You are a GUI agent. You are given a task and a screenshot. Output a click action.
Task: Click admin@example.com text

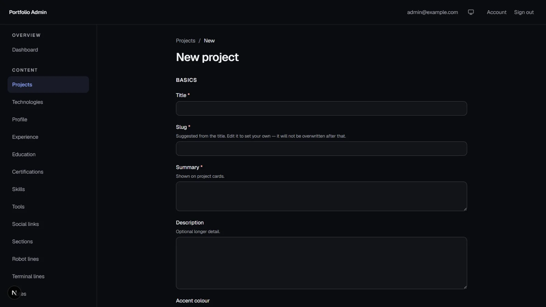coord(432,12)
